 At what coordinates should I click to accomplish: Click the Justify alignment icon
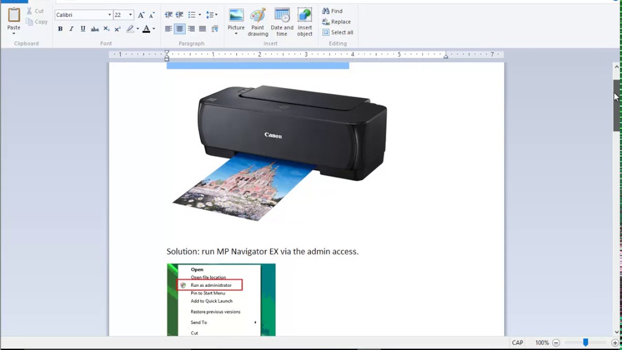pos(203,29)
